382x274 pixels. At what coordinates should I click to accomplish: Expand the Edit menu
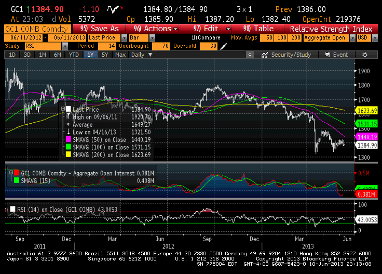[x=228, y=29]
